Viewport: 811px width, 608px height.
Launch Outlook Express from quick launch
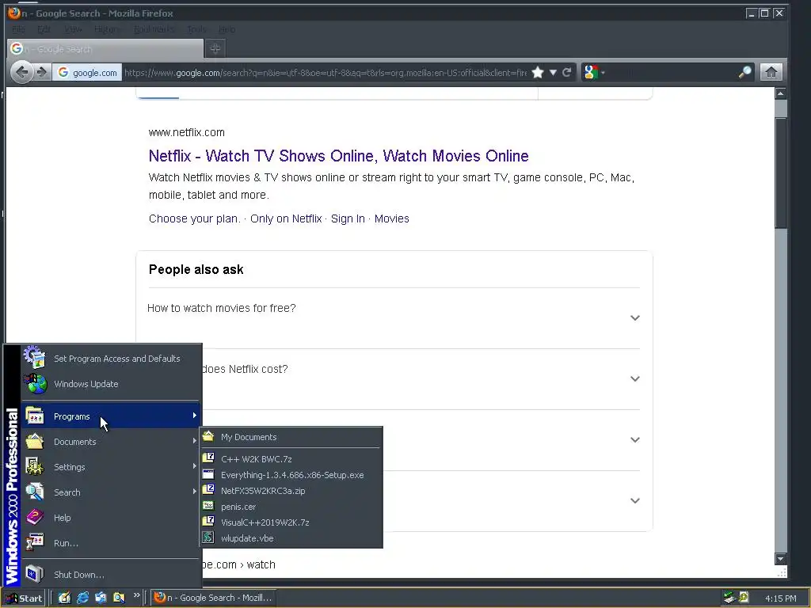coord(101,598)
